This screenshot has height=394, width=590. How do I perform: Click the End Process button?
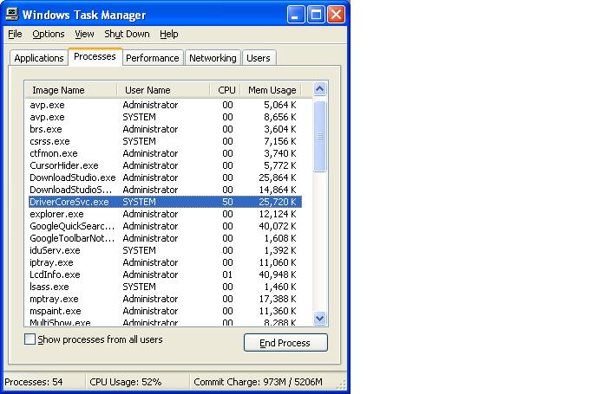click(x=285, y=343)
